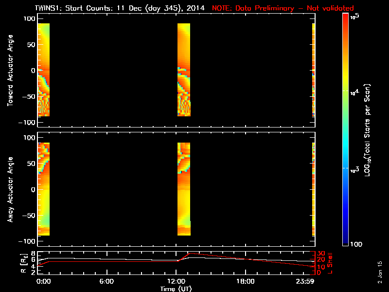
Task: Click the red Data Preliminary note
Action: pos(283,8)
